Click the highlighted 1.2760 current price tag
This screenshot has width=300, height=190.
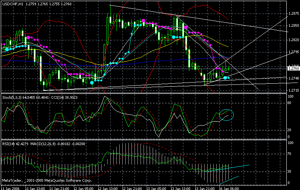(294, 69)
